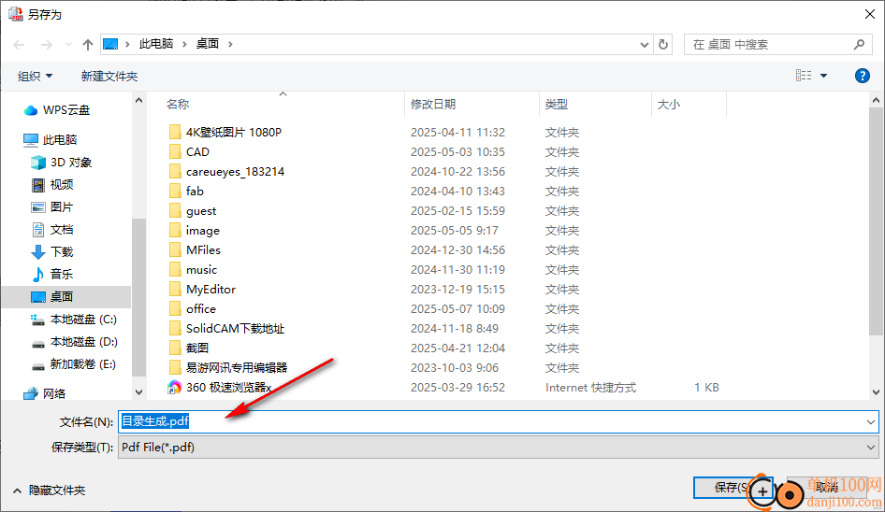Click the search magnifier icon
This screenshot has width=885, height=512.
click(859, 45)
